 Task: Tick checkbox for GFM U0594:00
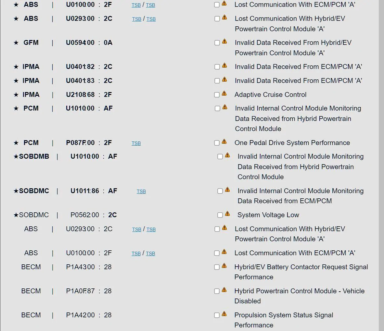(x=217, y=43)
